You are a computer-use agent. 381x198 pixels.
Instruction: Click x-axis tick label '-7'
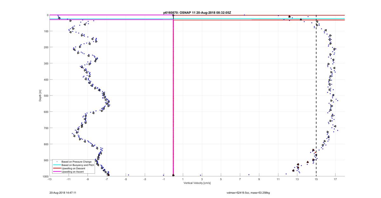point(107,179)
